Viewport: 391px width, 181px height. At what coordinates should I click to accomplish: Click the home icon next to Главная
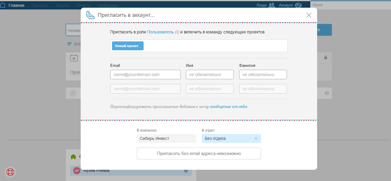click(x=3, y=5)
